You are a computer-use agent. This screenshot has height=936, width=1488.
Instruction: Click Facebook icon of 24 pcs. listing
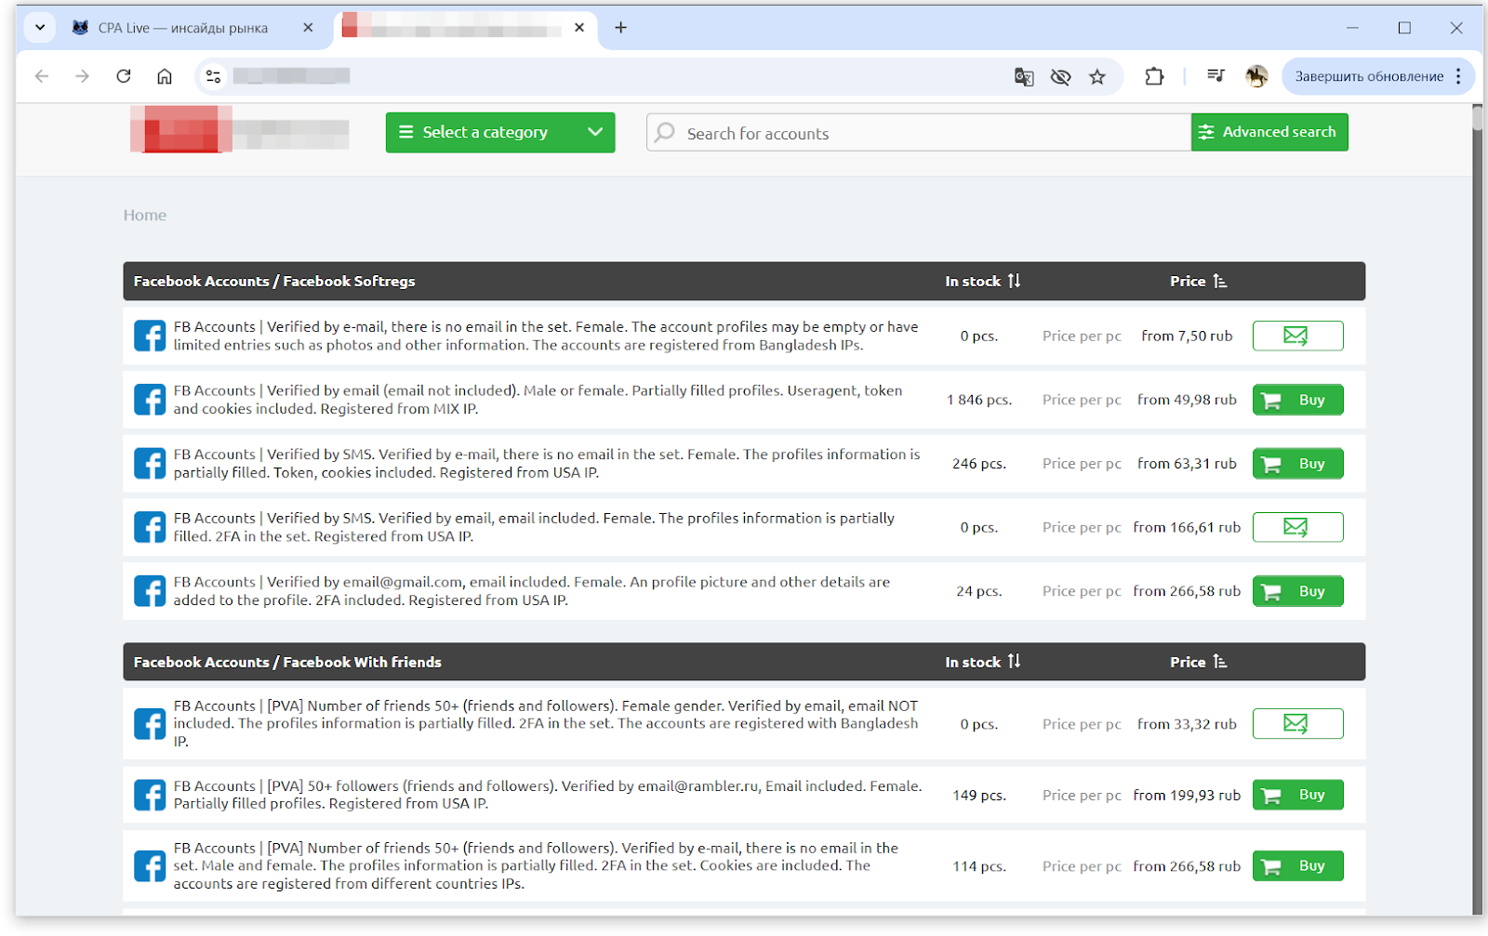[x=150, y=591]
